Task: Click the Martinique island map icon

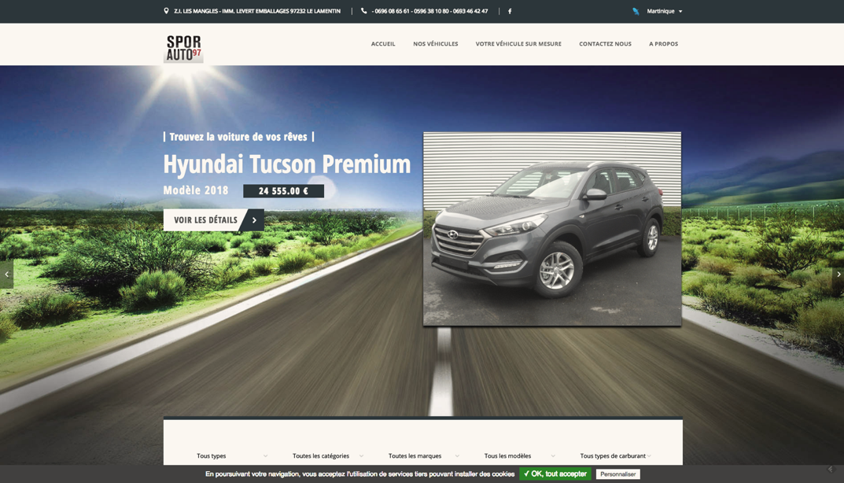Action: (636, 11)
